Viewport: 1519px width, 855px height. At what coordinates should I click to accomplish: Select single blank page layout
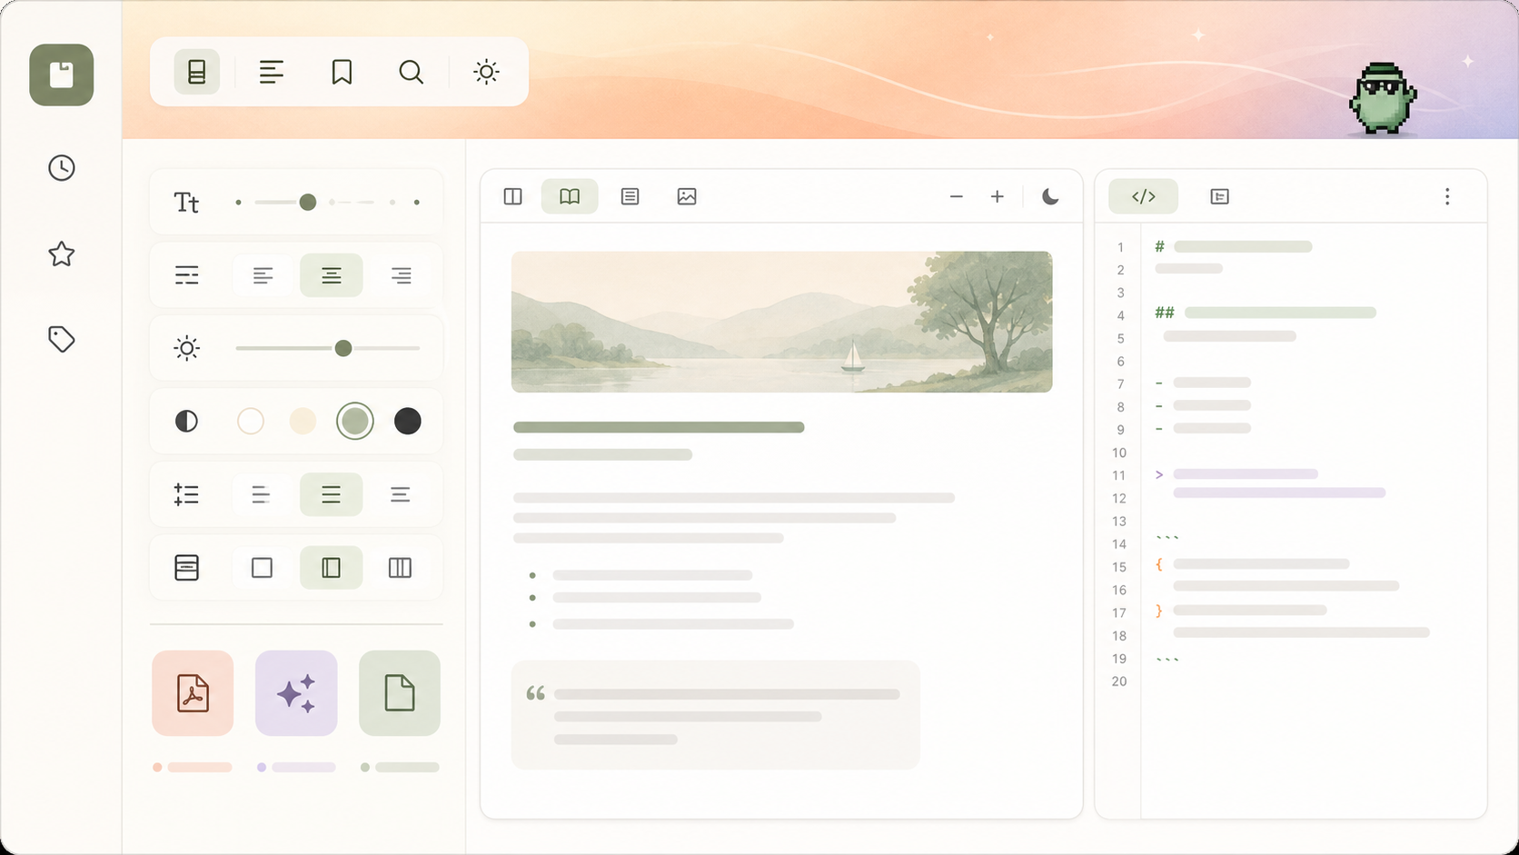click(262, 568)
